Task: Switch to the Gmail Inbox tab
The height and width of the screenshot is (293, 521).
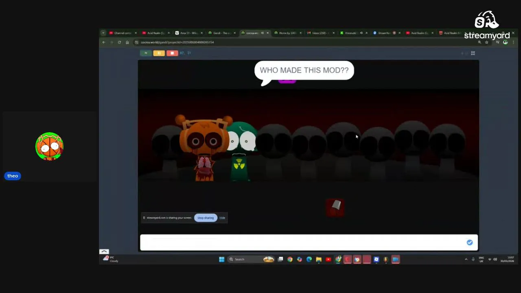Action: [x=320, y=33]
